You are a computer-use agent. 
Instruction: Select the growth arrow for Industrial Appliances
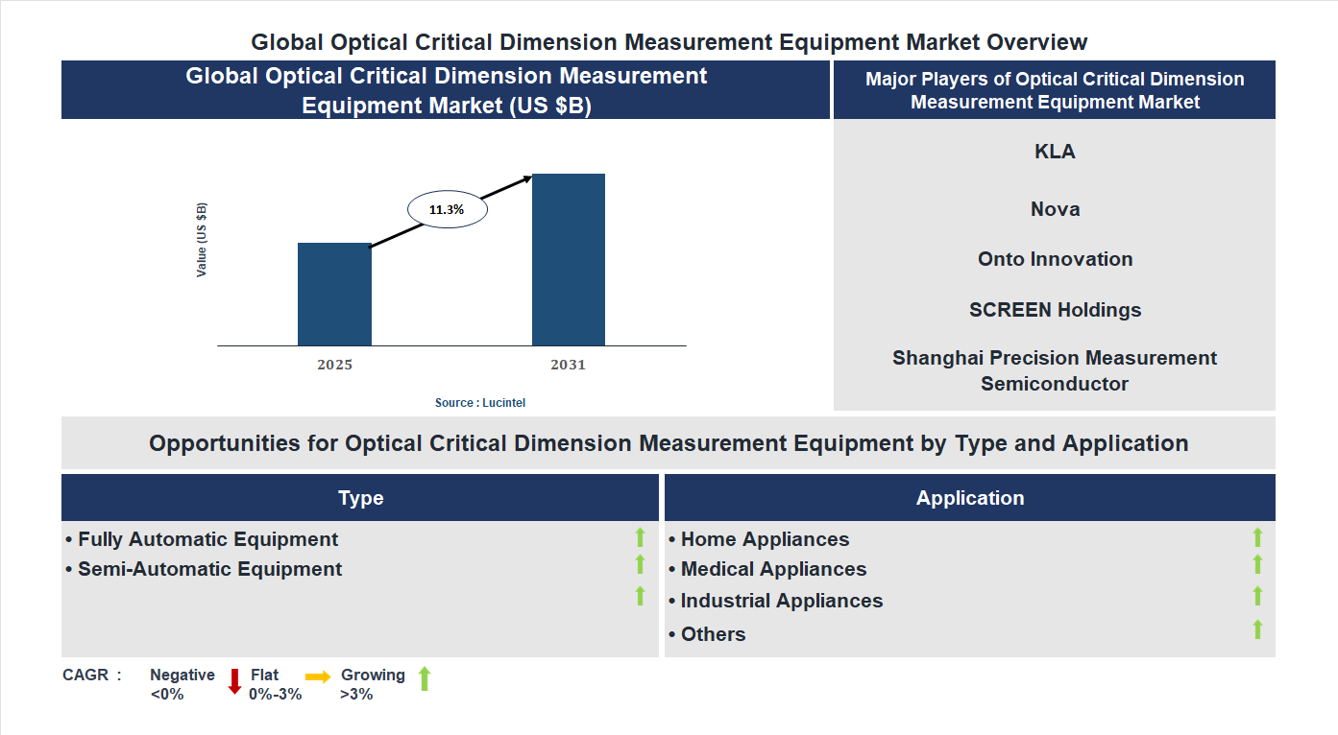1258,598
